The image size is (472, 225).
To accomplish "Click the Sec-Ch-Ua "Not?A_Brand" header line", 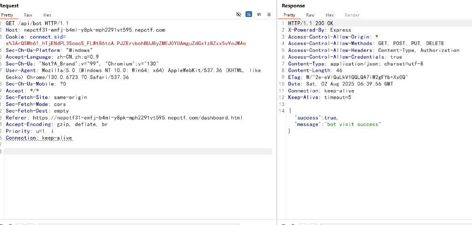I will (82, 63).
